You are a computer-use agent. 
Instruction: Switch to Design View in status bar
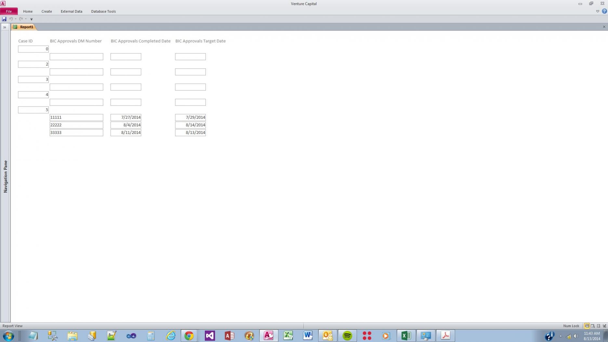pyautogui.click(x=604, y=326)
